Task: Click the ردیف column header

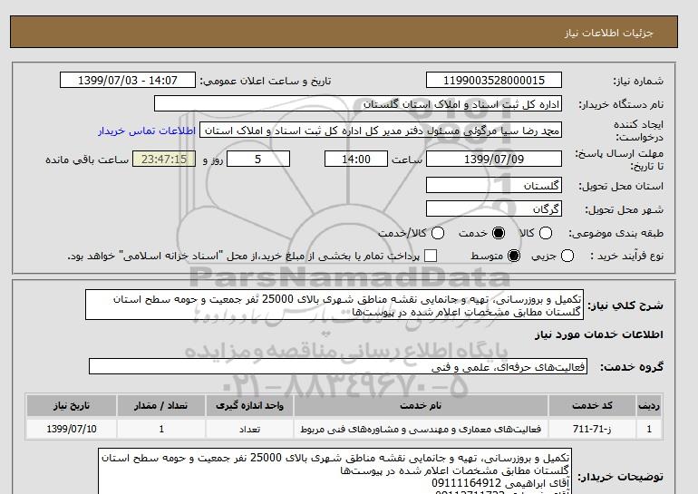Action: [649, 405]
